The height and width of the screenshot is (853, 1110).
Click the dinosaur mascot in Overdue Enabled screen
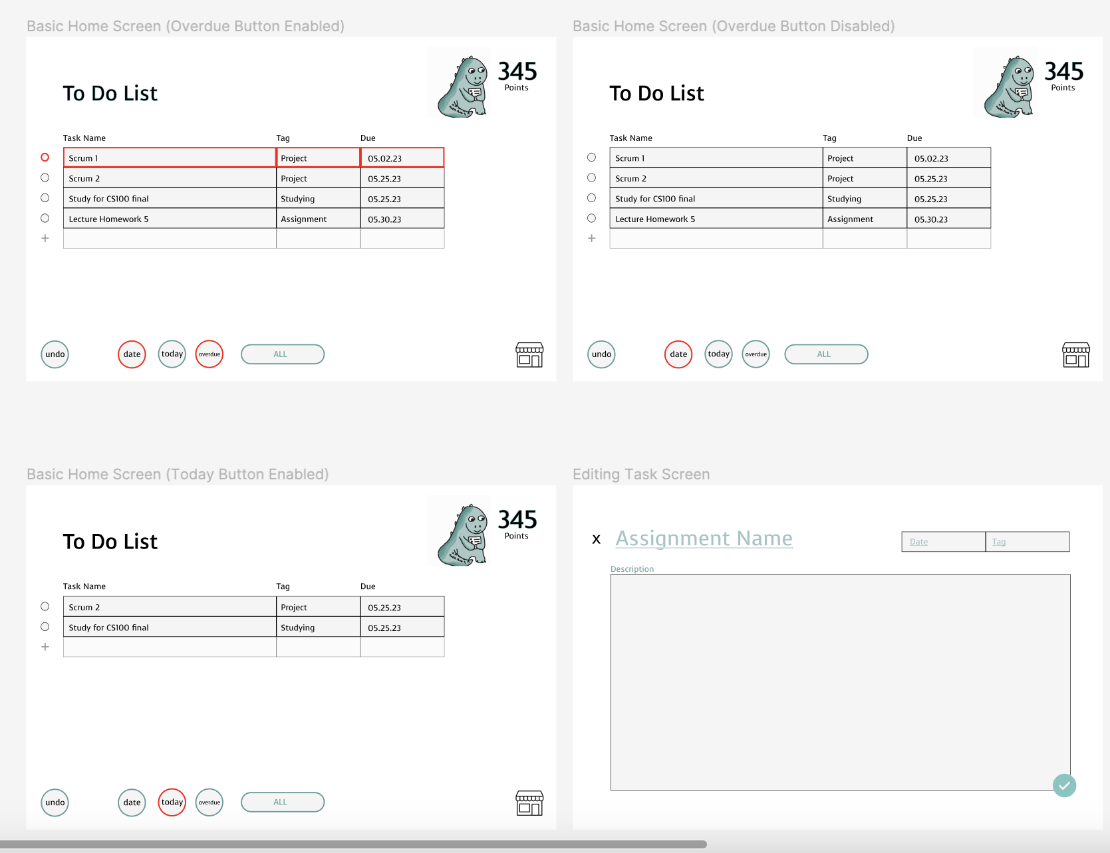click(463, 86)
